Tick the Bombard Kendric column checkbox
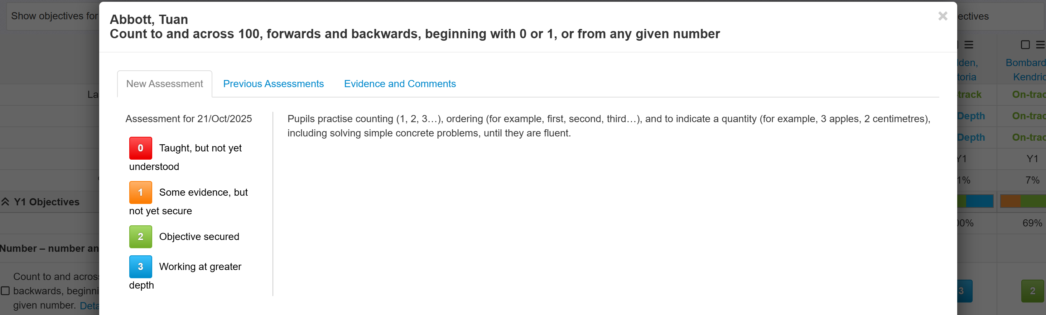This screenshot has height=315, width=1046. (1025, 45)
